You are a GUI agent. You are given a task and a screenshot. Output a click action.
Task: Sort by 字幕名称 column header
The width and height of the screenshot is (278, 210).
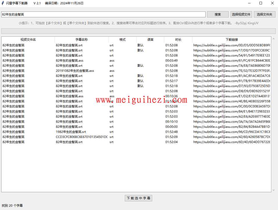click(x=82, y=40)
